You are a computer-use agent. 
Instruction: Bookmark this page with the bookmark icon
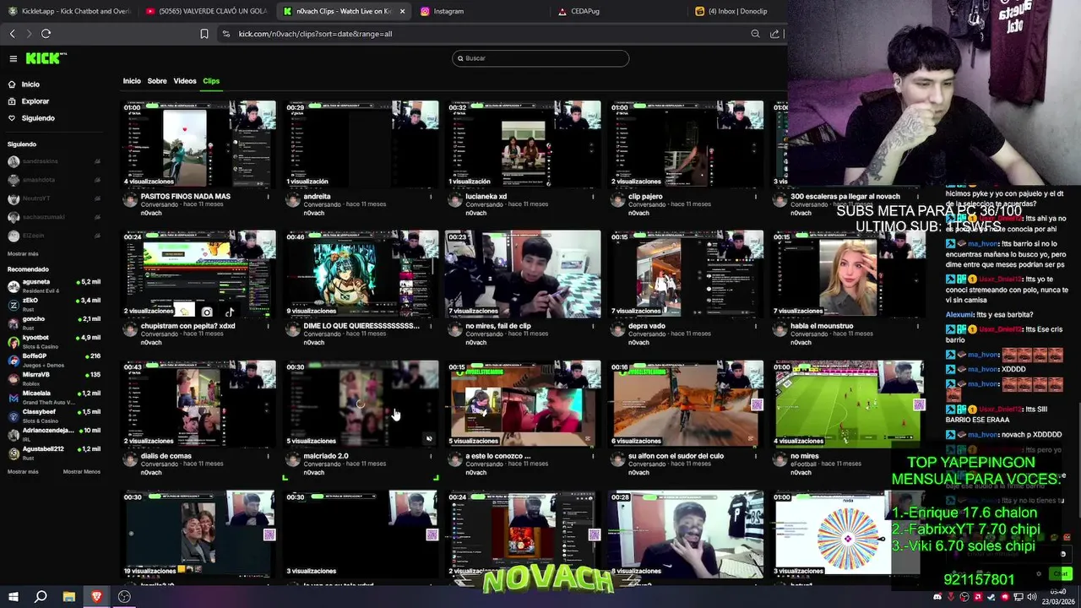[204, 34]
